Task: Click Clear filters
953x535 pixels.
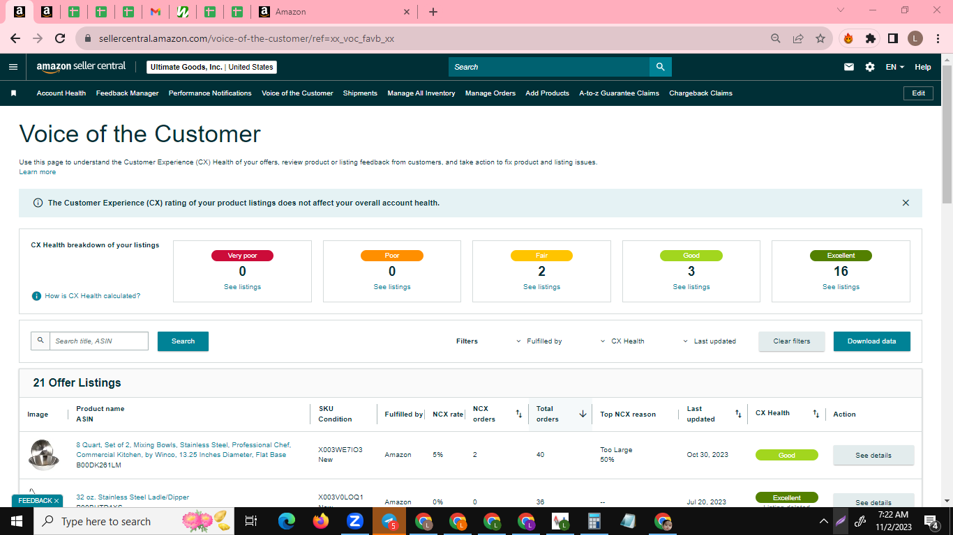Action: (x=792, y=341)
